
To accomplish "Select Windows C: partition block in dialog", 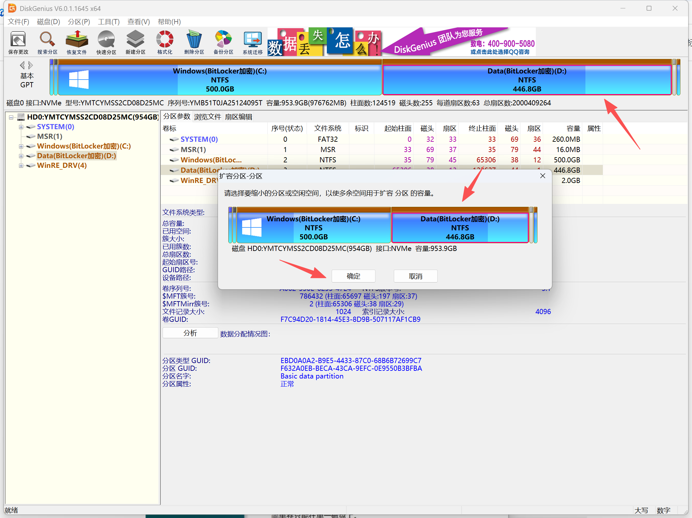I will point(313,227).
